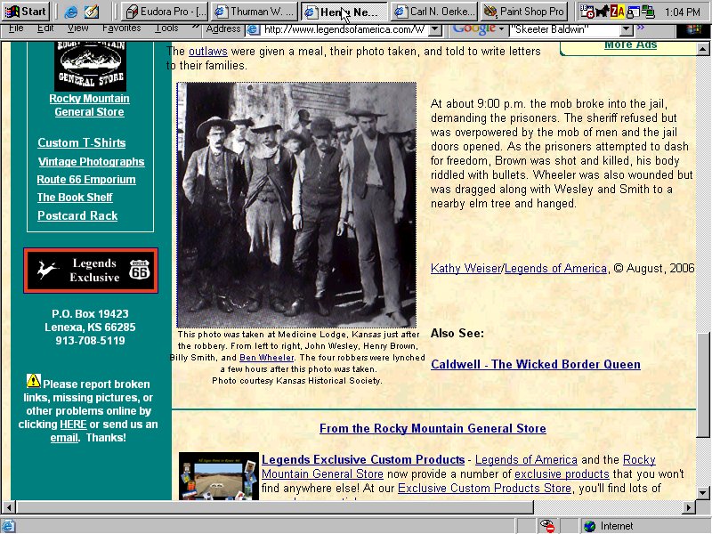Viewport: 712px width, 534px height.
Task: Click the Windows logo throbber icon
Action: (x=693, y=30)
